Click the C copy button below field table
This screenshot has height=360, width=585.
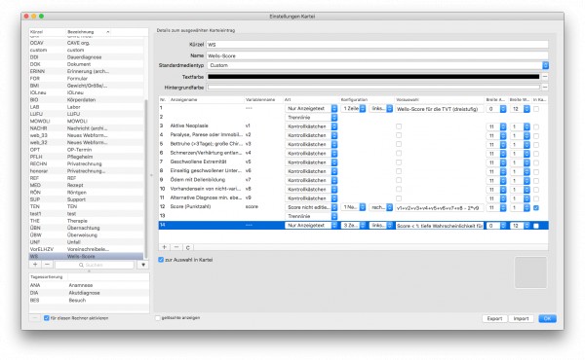(x=188, y=247)
